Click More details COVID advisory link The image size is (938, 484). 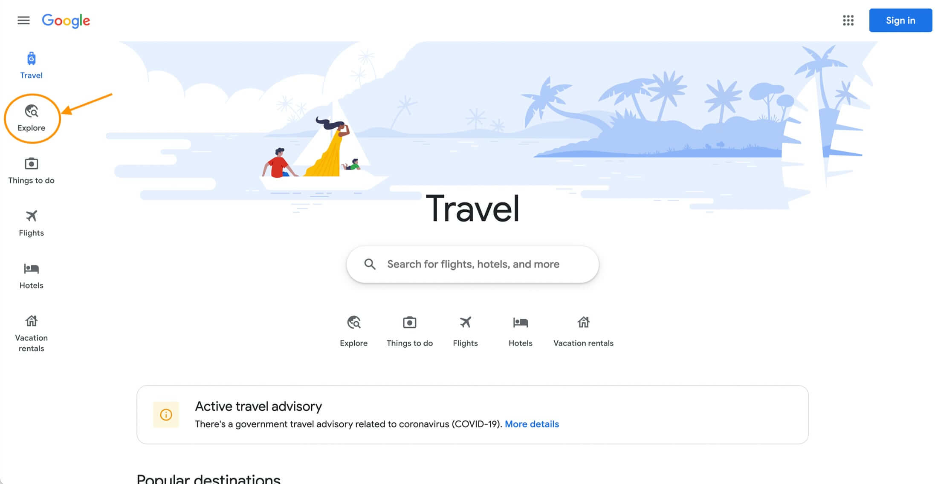point(532,423)
